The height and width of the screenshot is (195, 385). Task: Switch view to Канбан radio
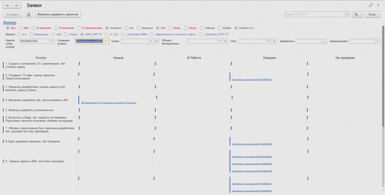click(219, 28)
